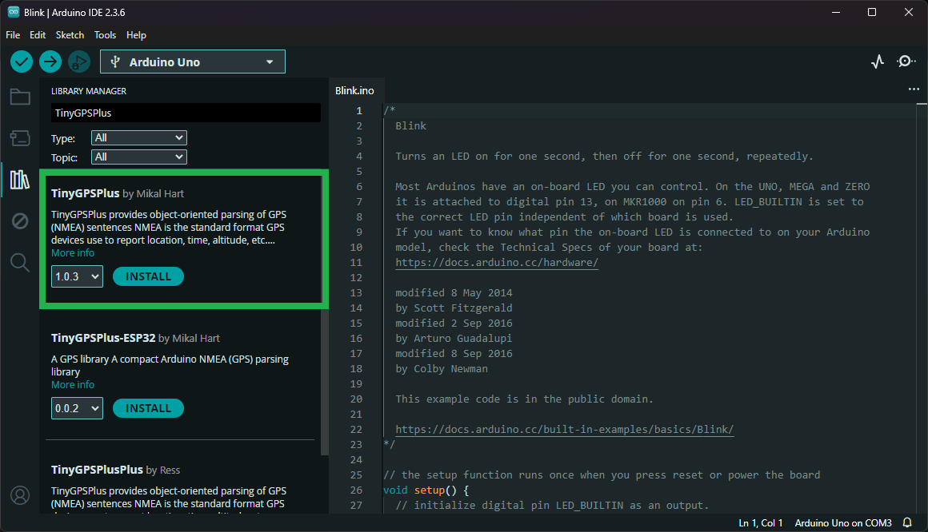Start debugging with the debug icon
928x532 pixels.
pos(78,62)
